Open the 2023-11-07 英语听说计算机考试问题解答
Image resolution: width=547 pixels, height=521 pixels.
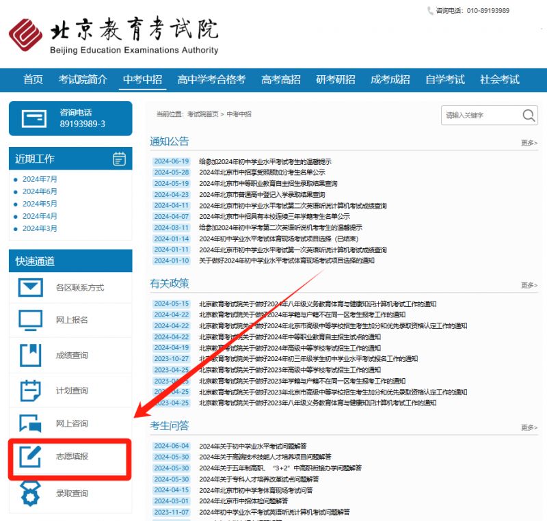point(274,512)
